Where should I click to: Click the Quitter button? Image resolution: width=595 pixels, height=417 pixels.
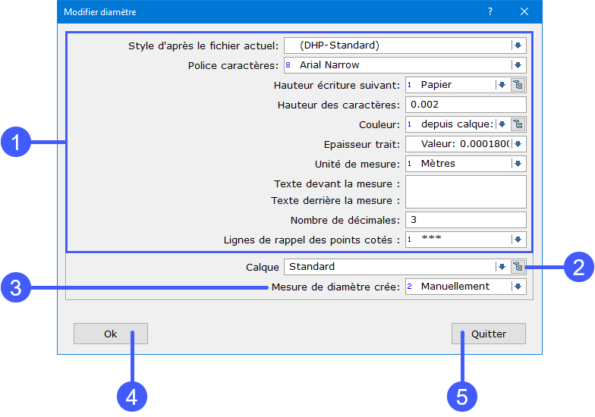pyautogui.click(x=488, y=334)
